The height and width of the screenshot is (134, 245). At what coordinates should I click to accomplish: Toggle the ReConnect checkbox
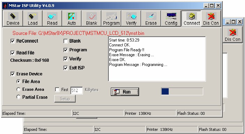[13, 41]
